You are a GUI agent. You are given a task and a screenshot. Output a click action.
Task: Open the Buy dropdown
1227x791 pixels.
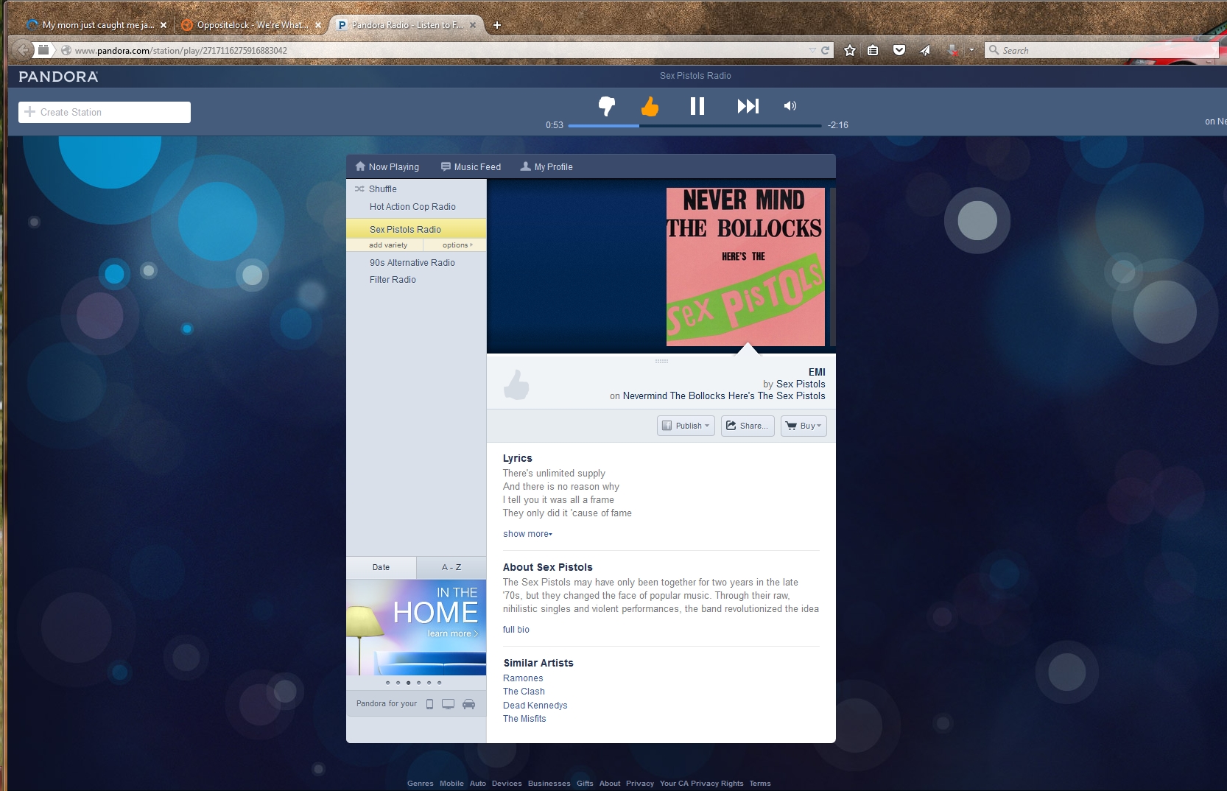pyautogui.click(x=804, y=426)
